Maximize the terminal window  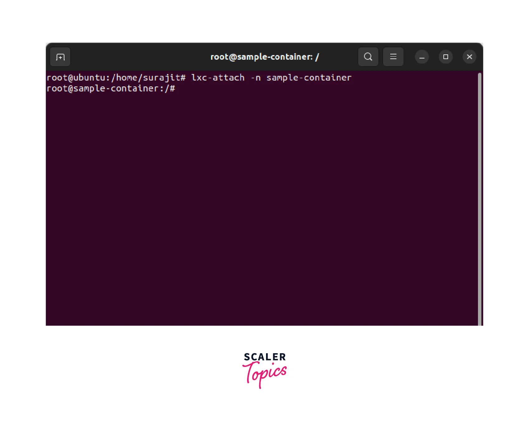click(446, 57)
